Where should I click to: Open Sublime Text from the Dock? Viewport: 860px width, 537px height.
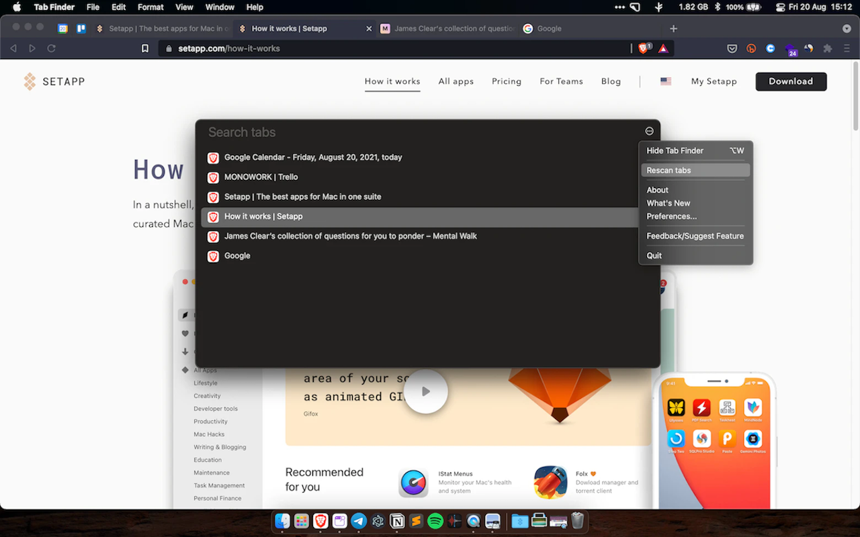click(417, 521)
